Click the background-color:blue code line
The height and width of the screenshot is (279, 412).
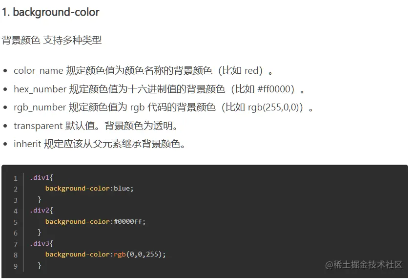(89, 189)
